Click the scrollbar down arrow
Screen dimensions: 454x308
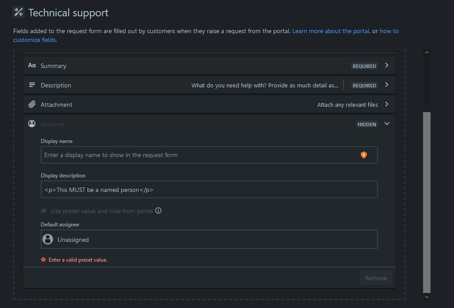tap(426, 297)
